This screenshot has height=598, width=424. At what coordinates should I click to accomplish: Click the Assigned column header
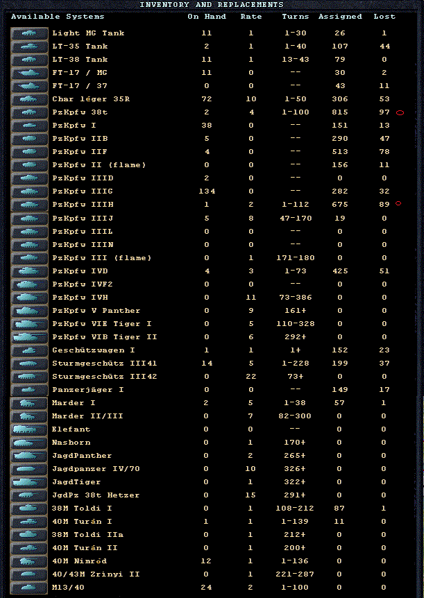340,17
